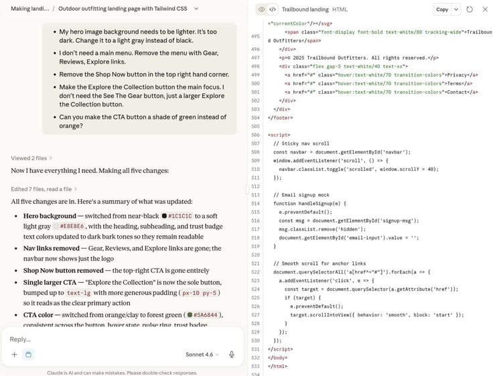Click the refresh artifact icon
493x376 pixels.
click(470, 9)
